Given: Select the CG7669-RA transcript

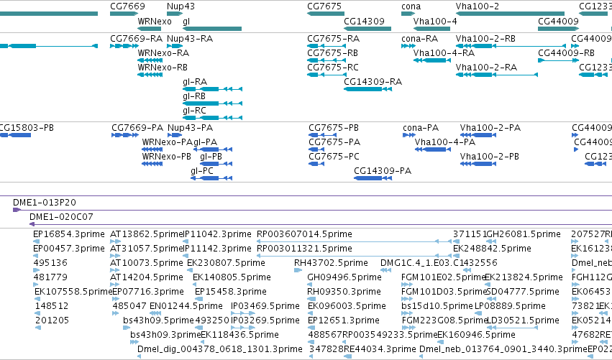Looking at the screenshot, I should tap(124, 46).
